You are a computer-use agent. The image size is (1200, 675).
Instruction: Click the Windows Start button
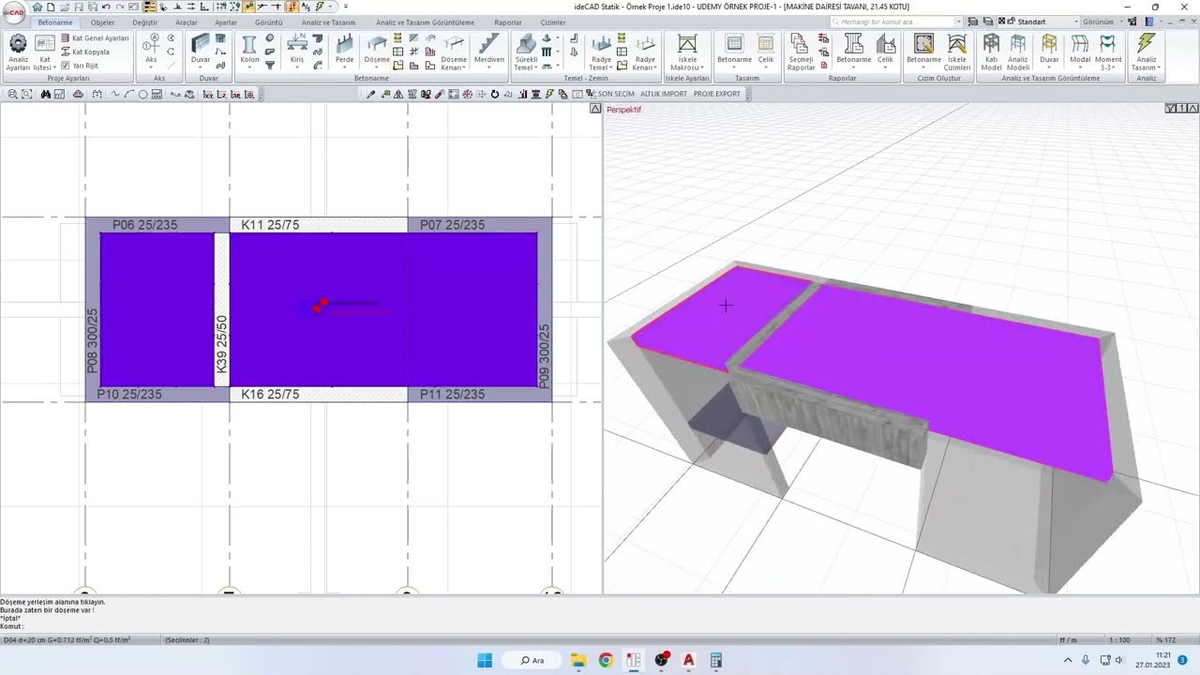pyautogui.click(x=485, y=660)
